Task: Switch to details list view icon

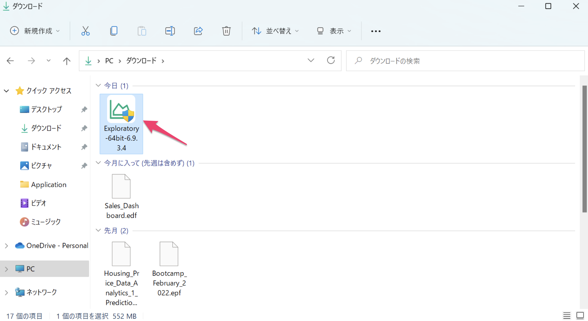Action: tap(567, 316)
